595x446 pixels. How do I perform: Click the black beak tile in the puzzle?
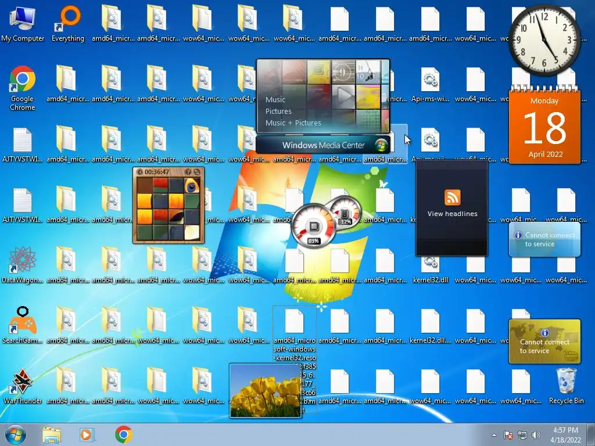pyautogui.click(x=177, y=217)
